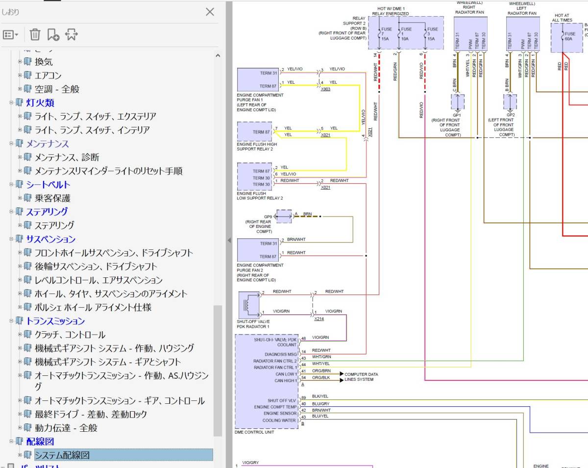Click the bookmark panel scroll-up arrow

point(218,55)
